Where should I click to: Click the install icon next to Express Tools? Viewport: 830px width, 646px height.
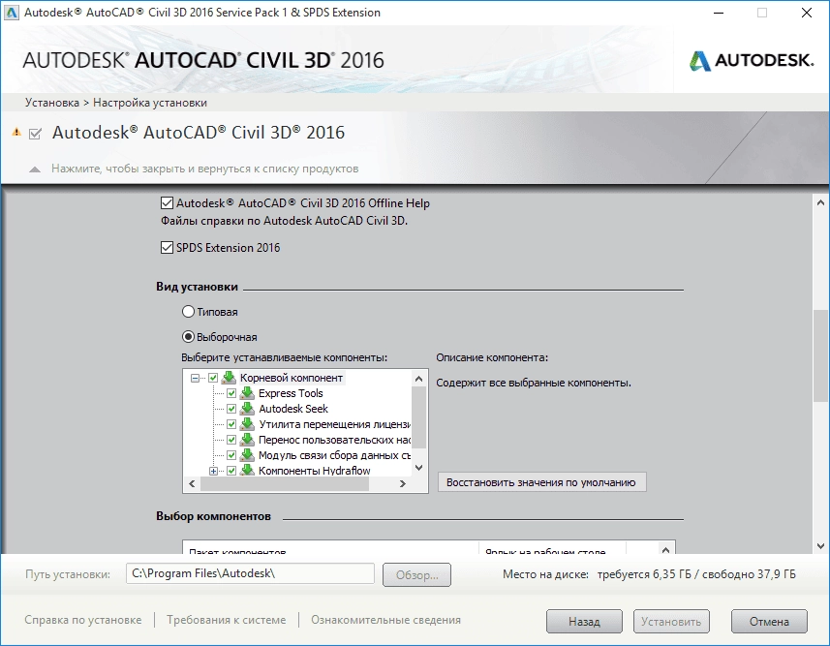coord(247,393)
